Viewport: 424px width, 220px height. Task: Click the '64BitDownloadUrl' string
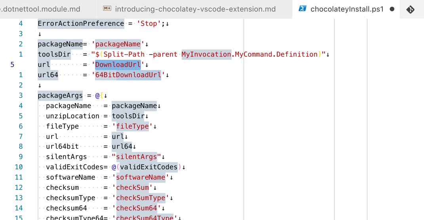point(128,75)
